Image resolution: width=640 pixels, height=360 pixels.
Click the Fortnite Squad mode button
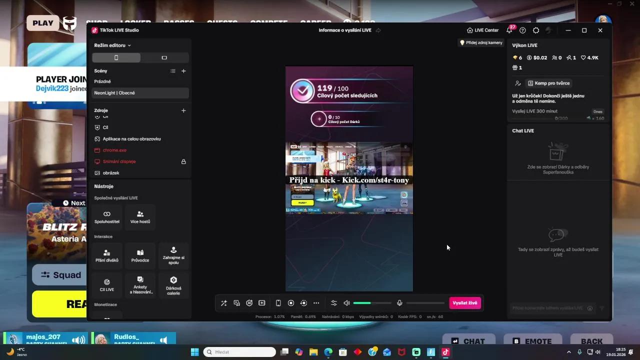(59, 275)
